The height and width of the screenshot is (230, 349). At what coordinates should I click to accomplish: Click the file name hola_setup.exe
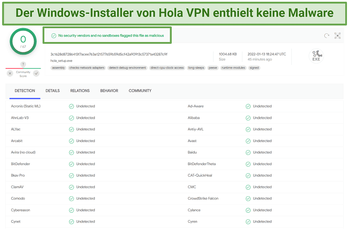point(61,61)
